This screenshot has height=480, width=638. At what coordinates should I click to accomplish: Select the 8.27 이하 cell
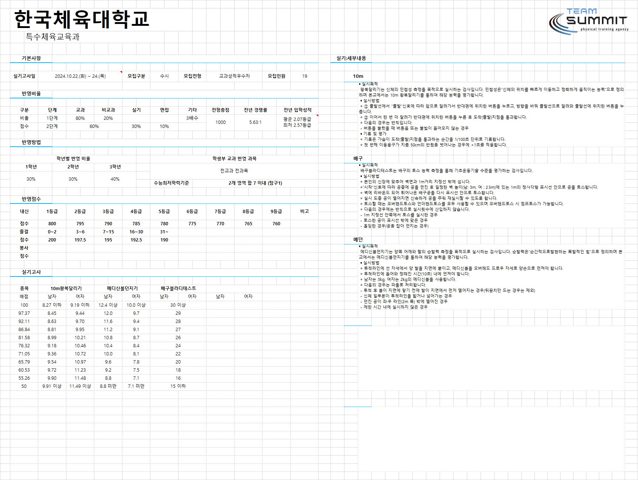(52, 305)
